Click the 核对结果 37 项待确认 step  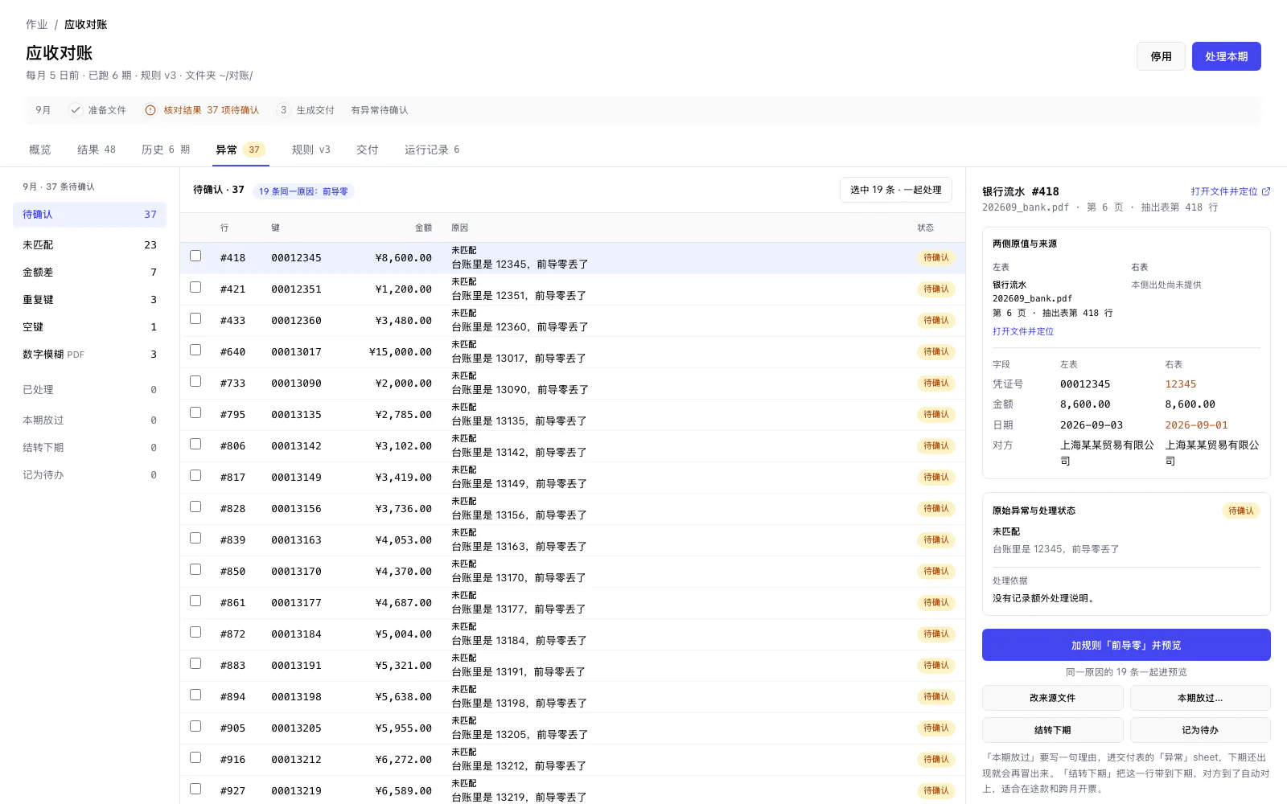tap(202, 110)
